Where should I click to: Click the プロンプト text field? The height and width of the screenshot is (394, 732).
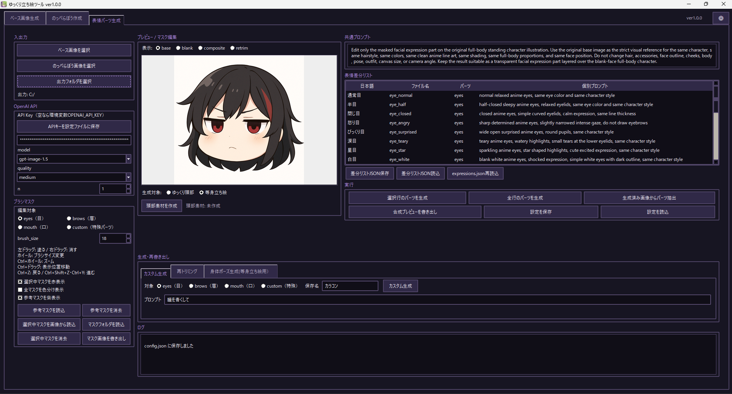coord(438,300)
